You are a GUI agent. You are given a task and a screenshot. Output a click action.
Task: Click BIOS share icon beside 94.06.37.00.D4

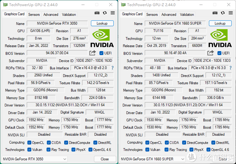click(92, 53)
